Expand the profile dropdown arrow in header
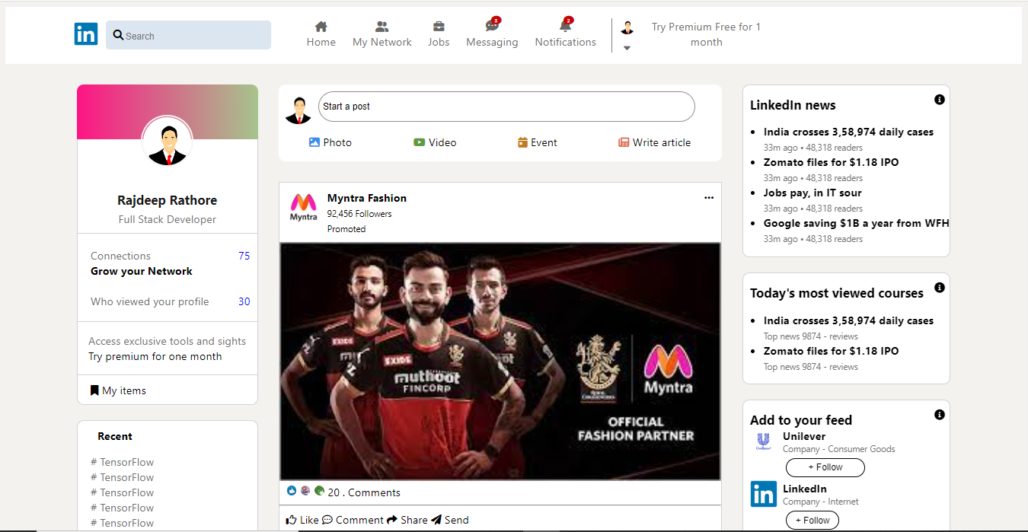Screen dimensions: 1028x532 [627, 48]
